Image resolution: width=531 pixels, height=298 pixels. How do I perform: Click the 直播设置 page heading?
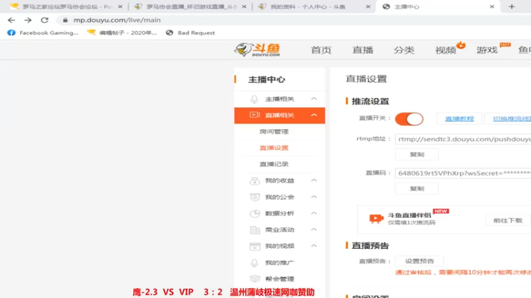(366, 79)
